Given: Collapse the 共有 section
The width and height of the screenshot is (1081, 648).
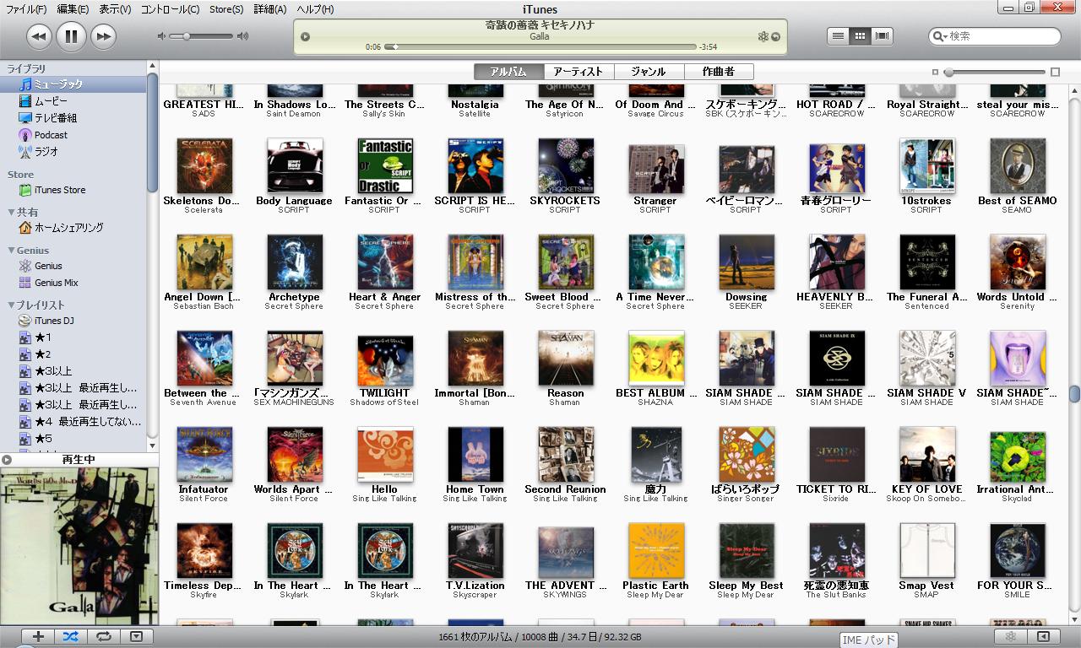Looking at the screenshot, I should coord(12,213).
